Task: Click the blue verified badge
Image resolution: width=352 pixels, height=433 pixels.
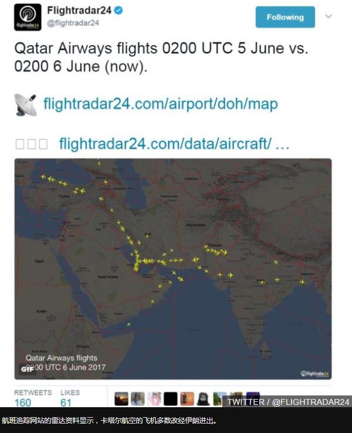Action: click(x=119, y=11)
